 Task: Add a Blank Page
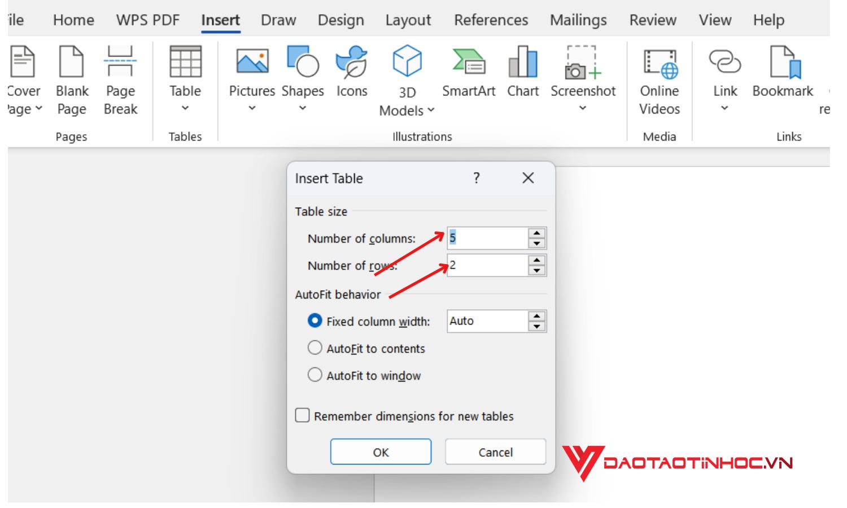[72, 80]
